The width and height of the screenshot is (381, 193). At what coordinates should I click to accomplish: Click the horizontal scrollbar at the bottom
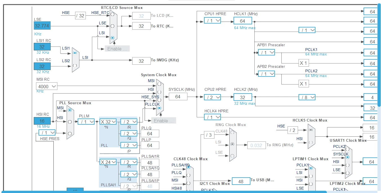tap(165, 192)
